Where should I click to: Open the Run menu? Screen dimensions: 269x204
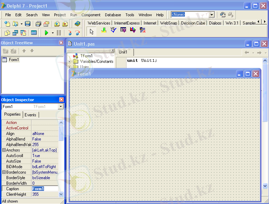(x=74, y=15)
